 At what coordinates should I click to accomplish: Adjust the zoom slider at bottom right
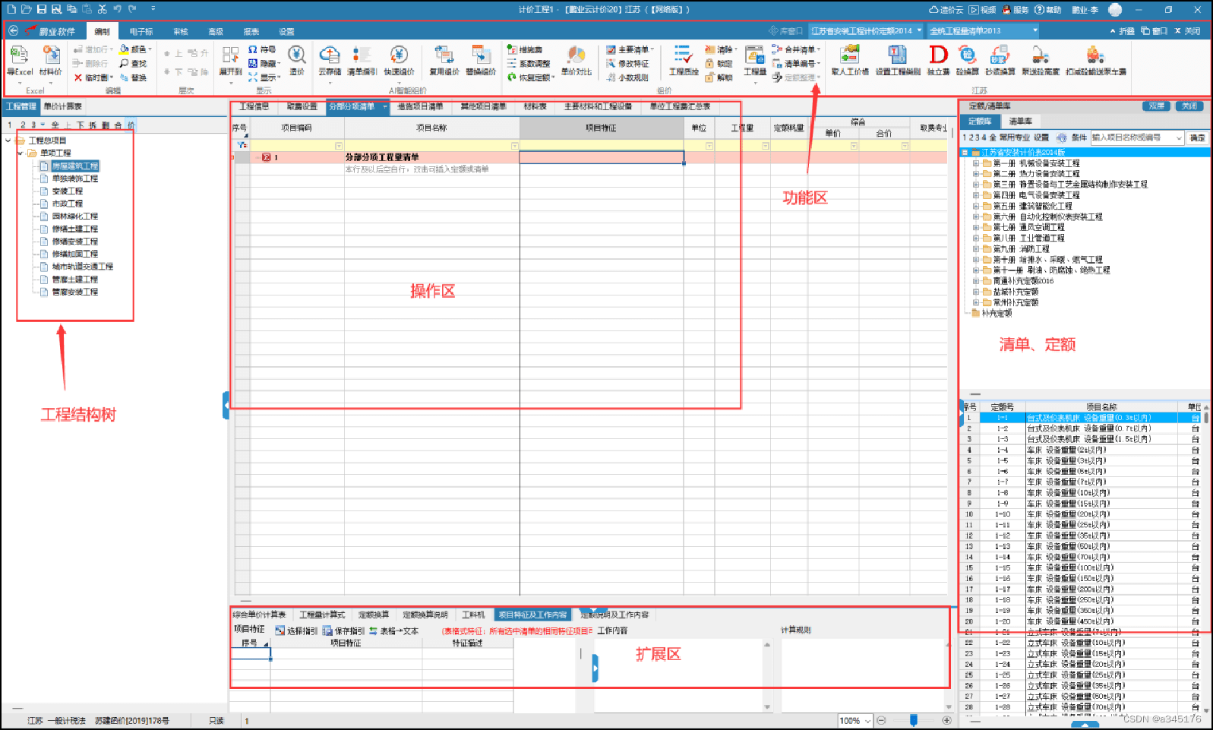tap(914, 720)
